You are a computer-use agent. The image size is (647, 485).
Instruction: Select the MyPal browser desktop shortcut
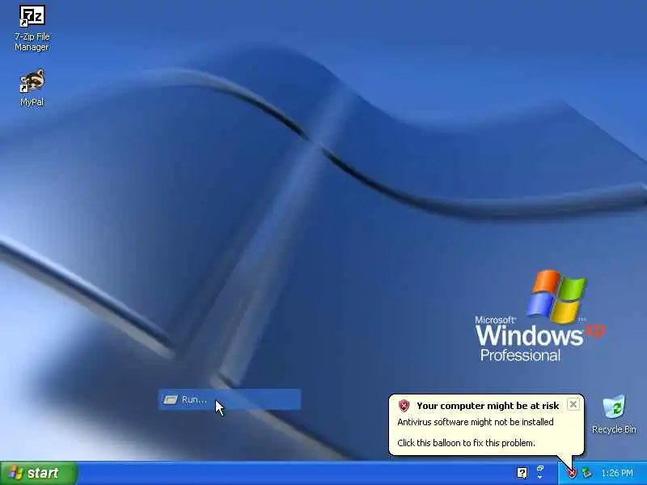pos(32,88)
